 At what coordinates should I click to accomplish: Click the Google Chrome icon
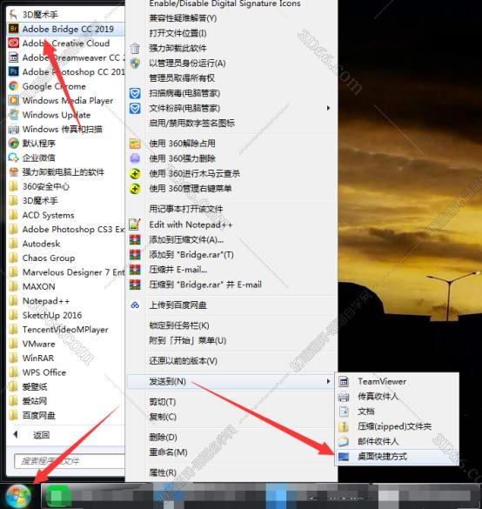click(13, 86)
